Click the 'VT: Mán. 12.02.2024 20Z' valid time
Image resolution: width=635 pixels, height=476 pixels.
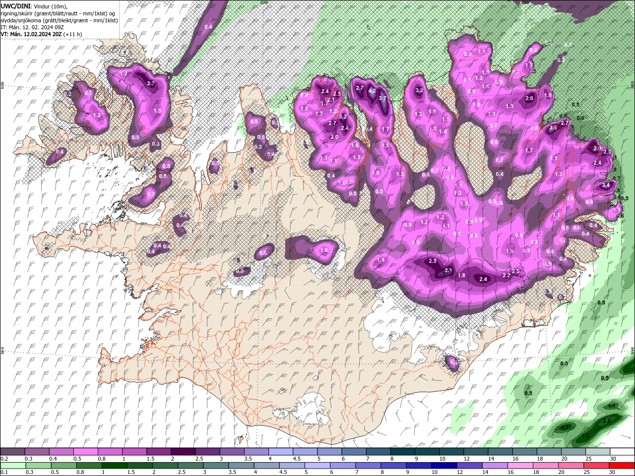pyautogui.click(x=31, y=34)
